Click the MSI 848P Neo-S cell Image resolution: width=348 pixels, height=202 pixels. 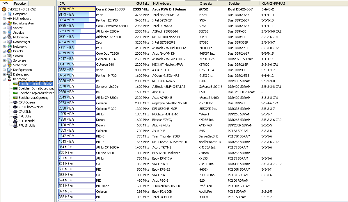(x=164, y=81)
